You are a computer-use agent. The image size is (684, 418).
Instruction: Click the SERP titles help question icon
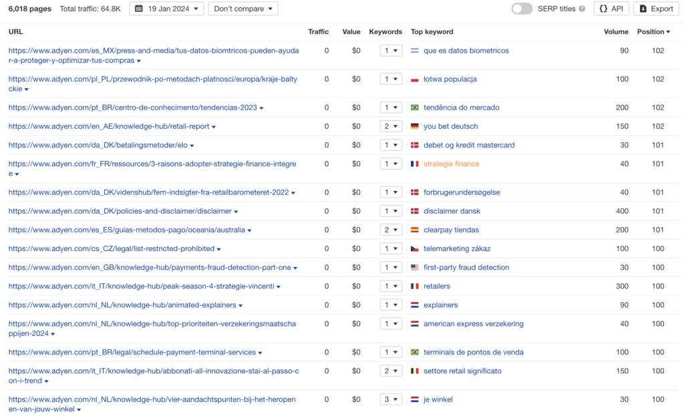pyautogui.click(x=582, y=9)
